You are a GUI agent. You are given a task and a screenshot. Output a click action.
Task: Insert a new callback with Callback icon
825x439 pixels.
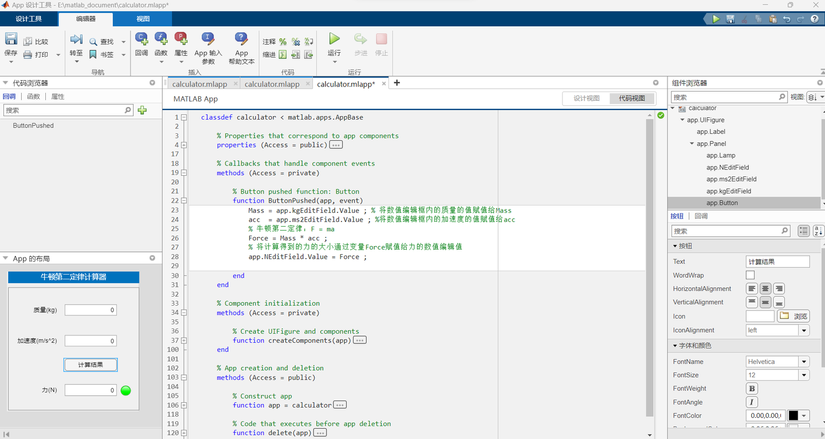(142, 39)
